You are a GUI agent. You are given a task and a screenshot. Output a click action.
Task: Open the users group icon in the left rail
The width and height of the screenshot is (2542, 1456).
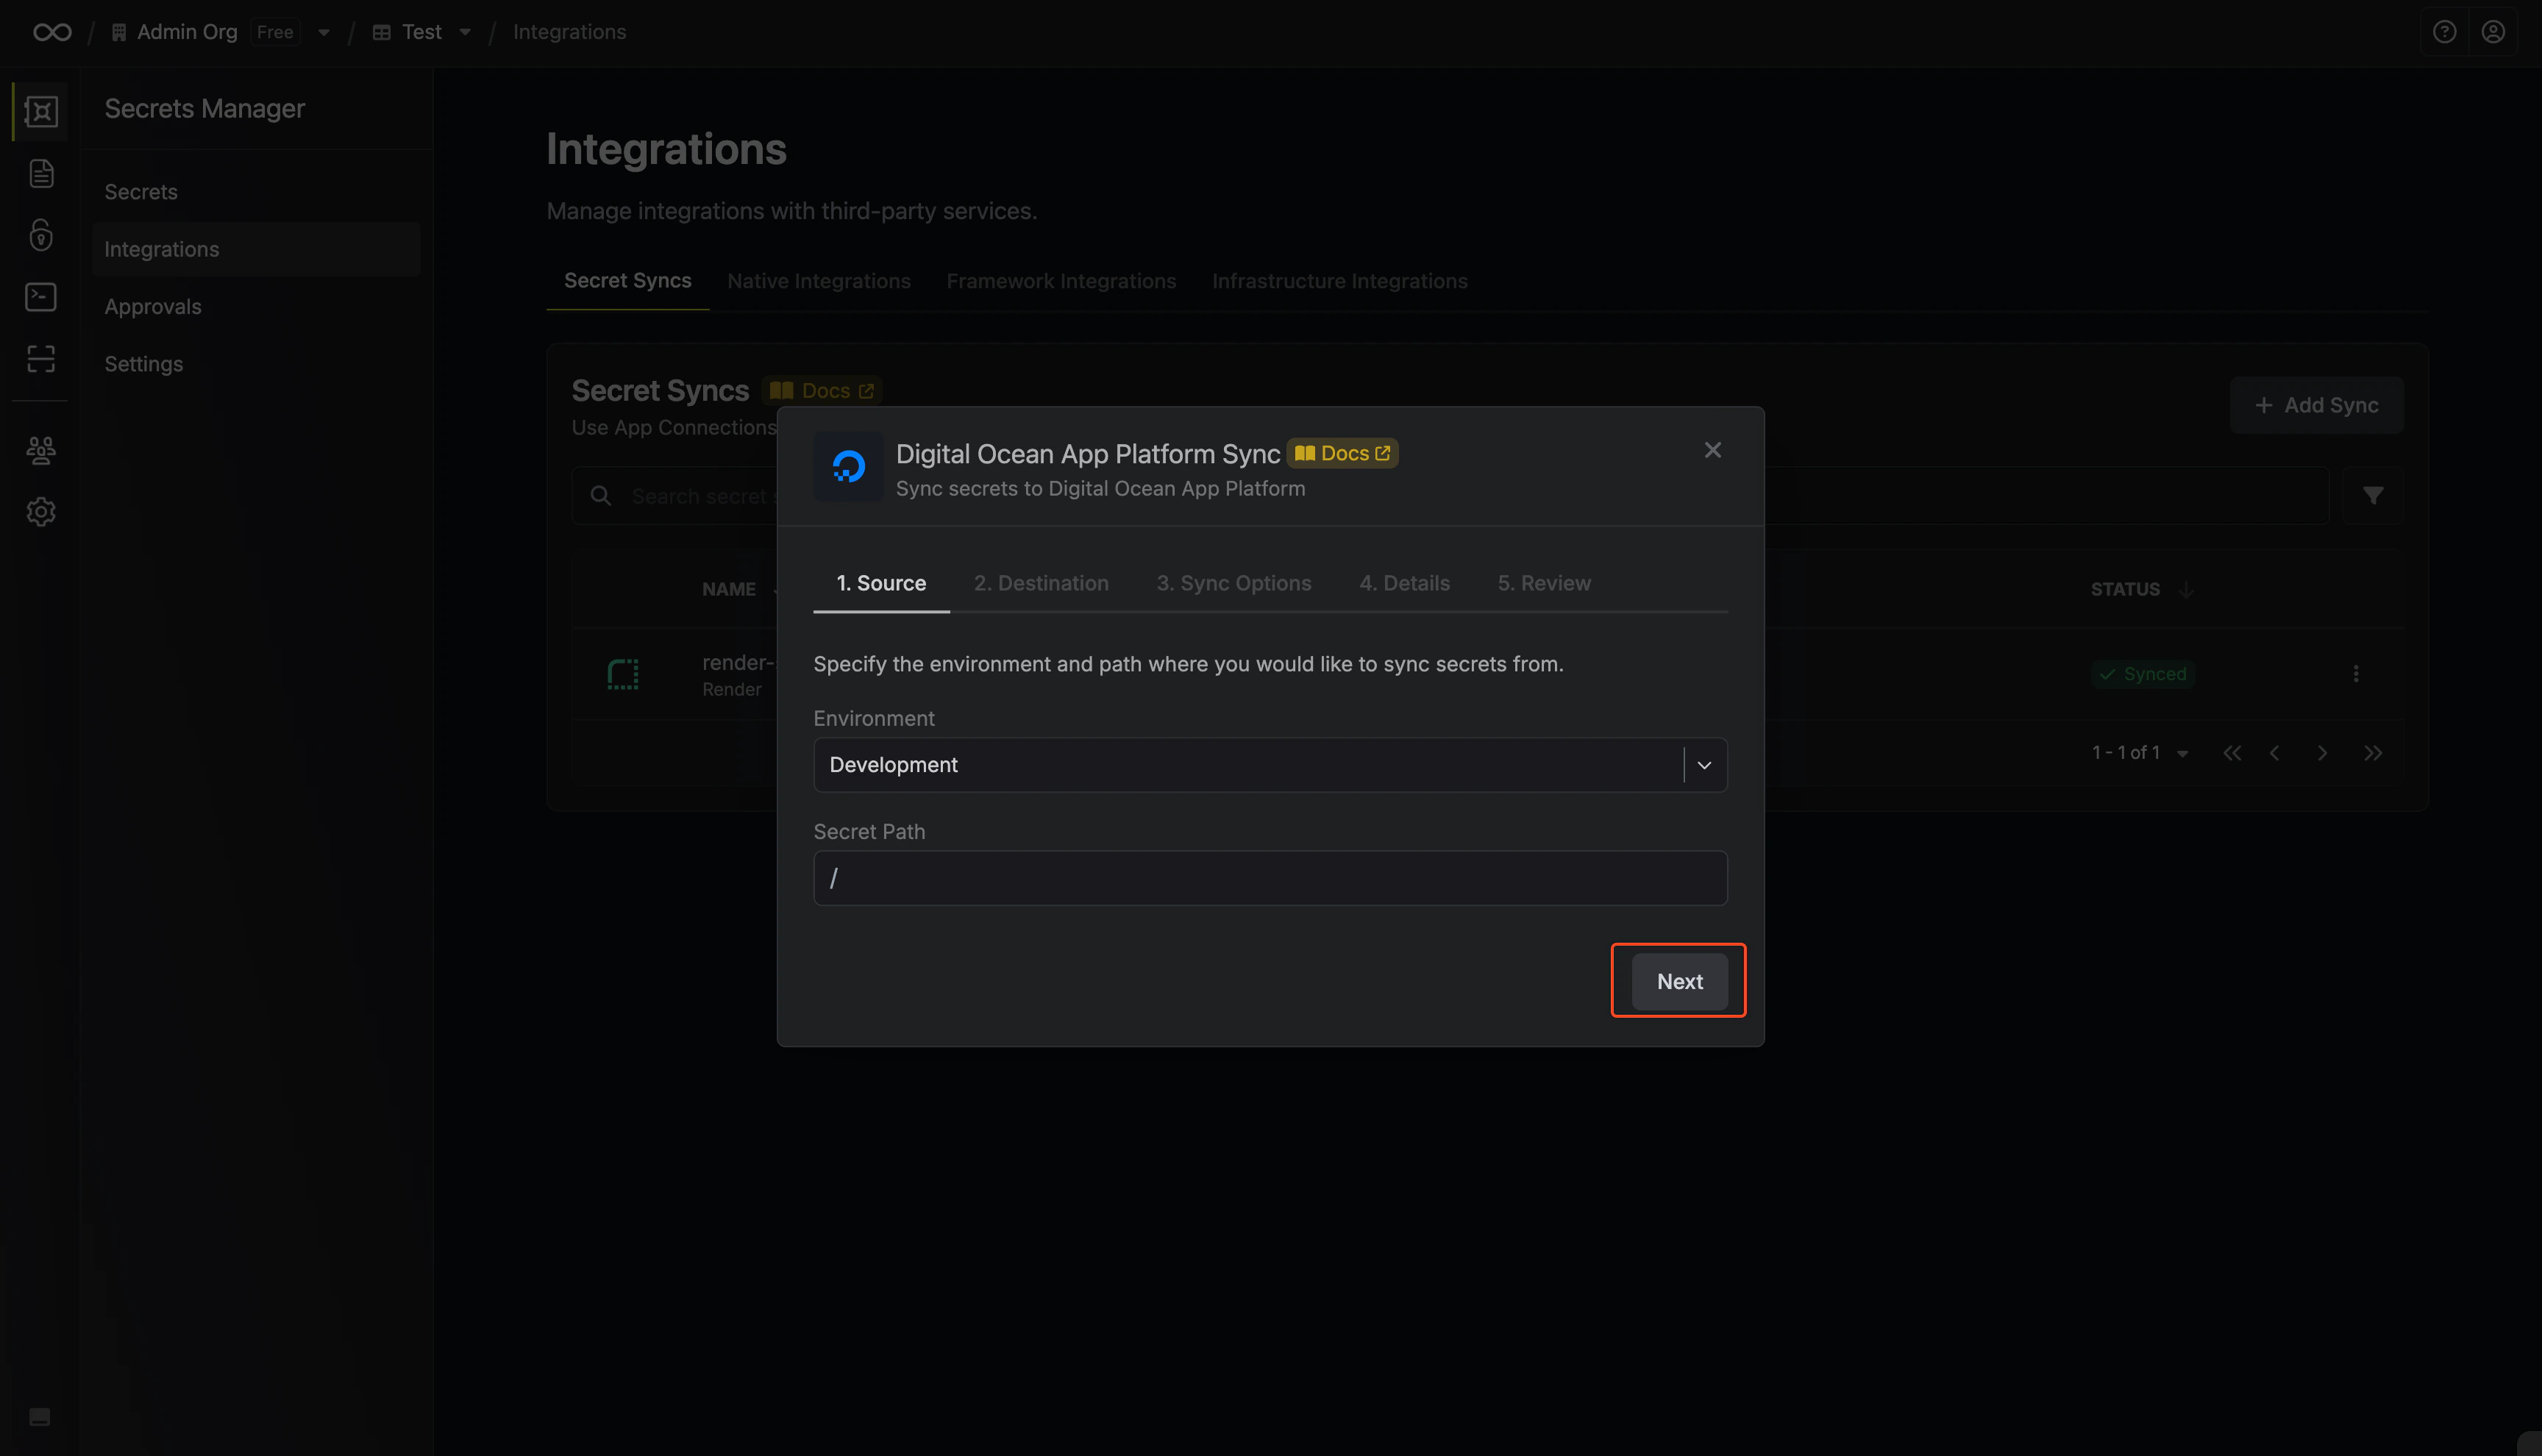pos(41,450)
